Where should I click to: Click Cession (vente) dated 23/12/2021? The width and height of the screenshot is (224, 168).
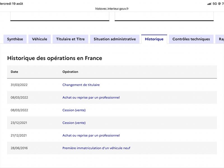74,123
